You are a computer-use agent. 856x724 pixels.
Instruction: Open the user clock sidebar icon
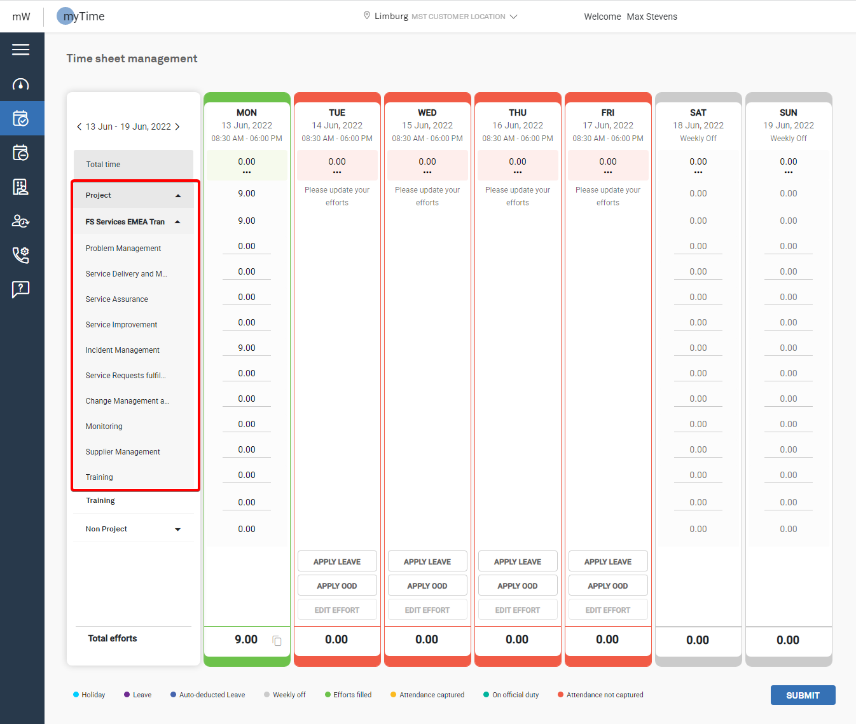[x=21, y=221]
